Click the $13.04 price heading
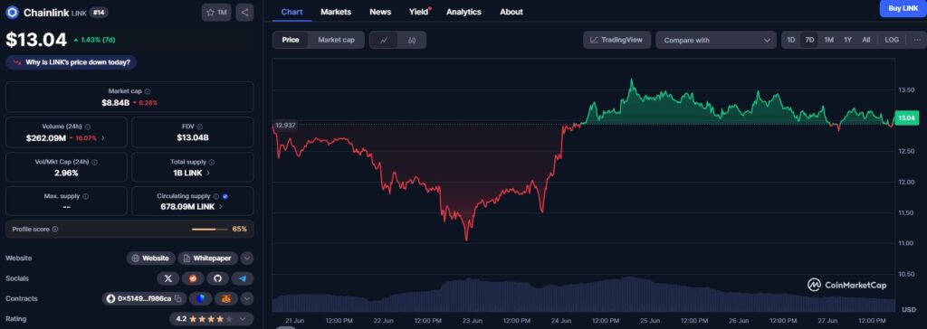Screen dimensions: 927x329 pos(36,40)
